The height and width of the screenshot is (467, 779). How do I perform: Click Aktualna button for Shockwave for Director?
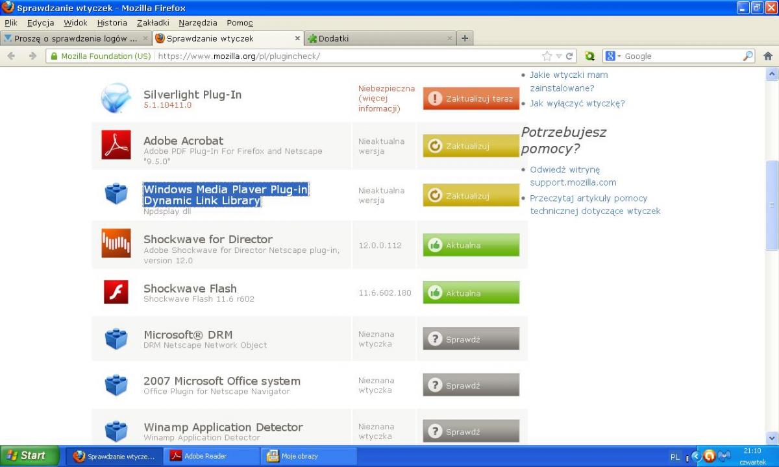[471, 245]
